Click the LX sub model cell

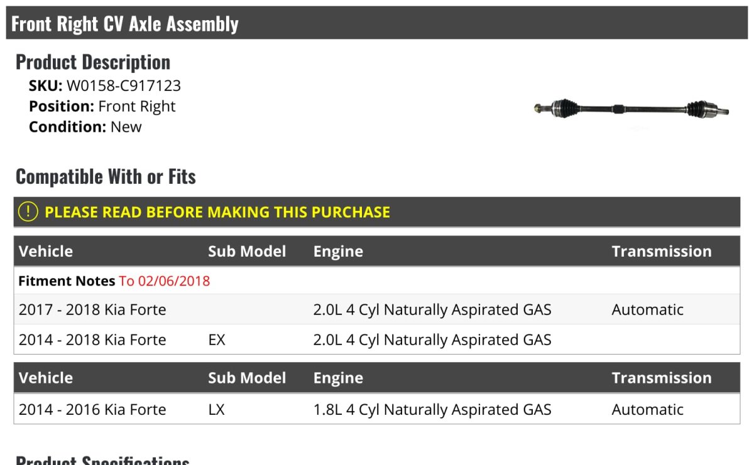click(217, 410)
